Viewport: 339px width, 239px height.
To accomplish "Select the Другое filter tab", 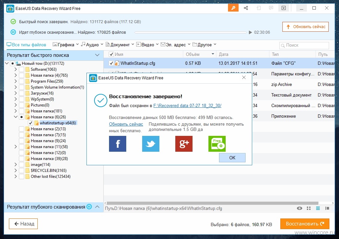I will pyautogui.click(x=202, y=45).
